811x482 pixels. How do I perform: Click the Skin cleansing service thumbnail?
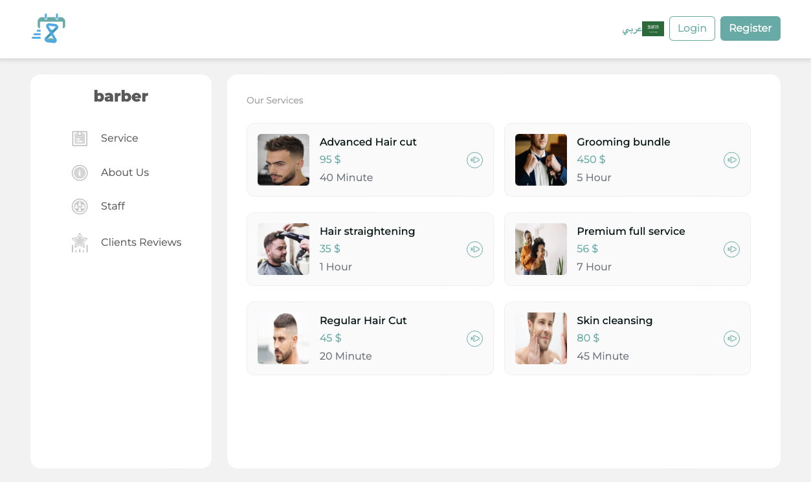point(540,338)
